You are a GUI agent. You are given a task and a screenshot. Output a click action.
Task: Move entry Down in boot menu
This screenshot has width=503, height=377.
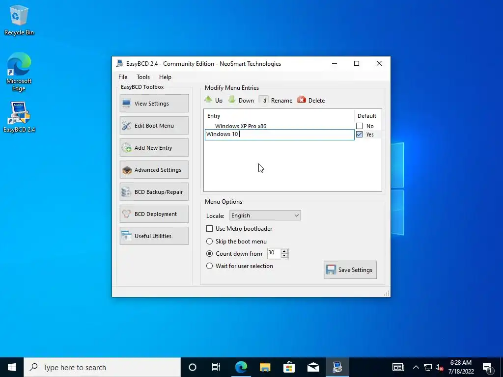point(241,100)
